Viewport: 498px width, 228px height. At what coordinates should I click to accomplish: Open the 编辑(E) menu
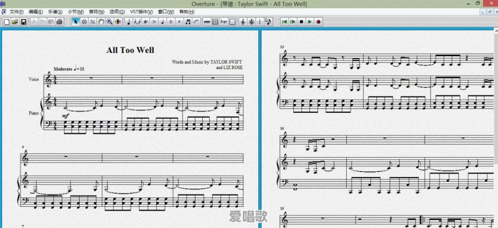pos(35,12)
